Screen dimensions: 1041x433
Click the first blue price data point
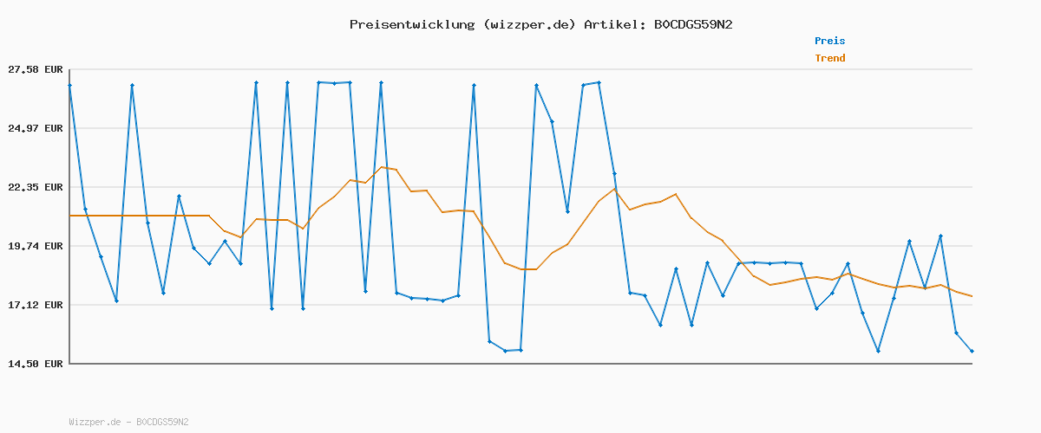[70, 85]
